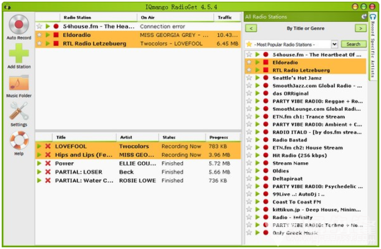Delete the PARTIAL: LOSER track
The width and height of the screenshot is (381, 249).
48,172
